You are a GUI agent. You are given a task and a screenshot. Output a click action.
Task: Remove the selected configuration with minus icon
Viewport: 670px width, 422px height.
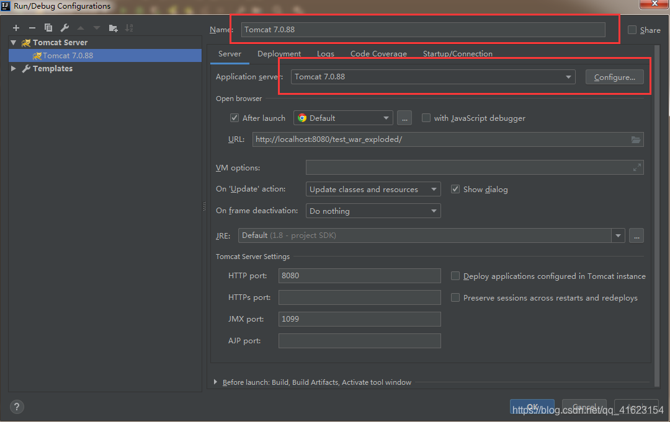(32, 28)
